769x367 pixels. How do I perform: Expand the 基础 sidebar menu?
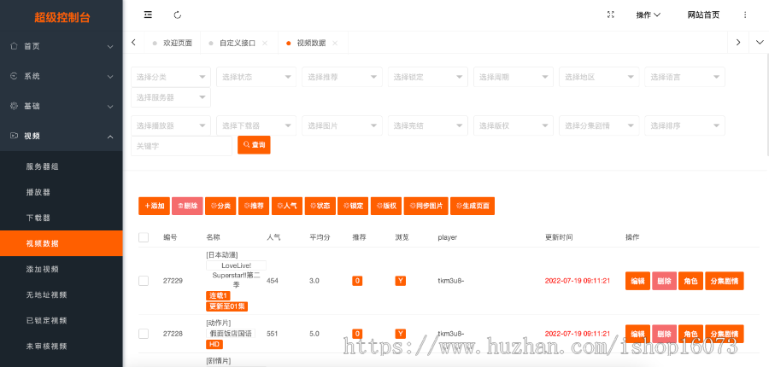62,107
